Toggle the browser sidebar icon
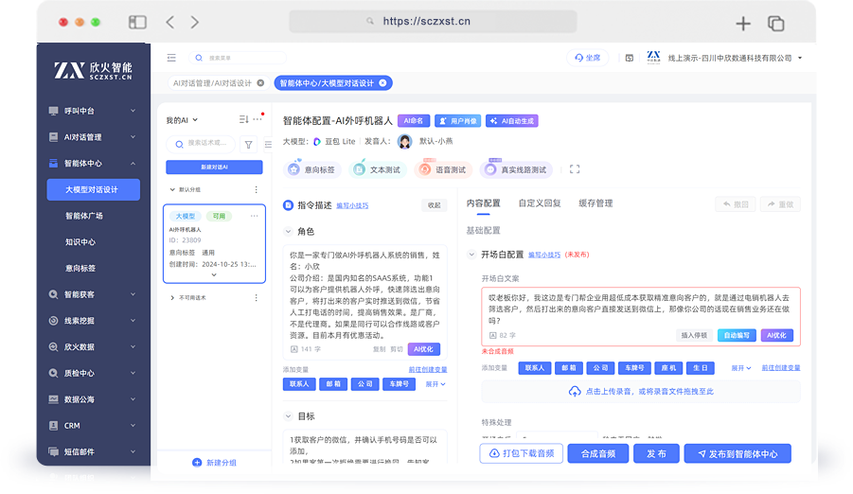This screenshot has width=853, height=494. coord(137,22)
